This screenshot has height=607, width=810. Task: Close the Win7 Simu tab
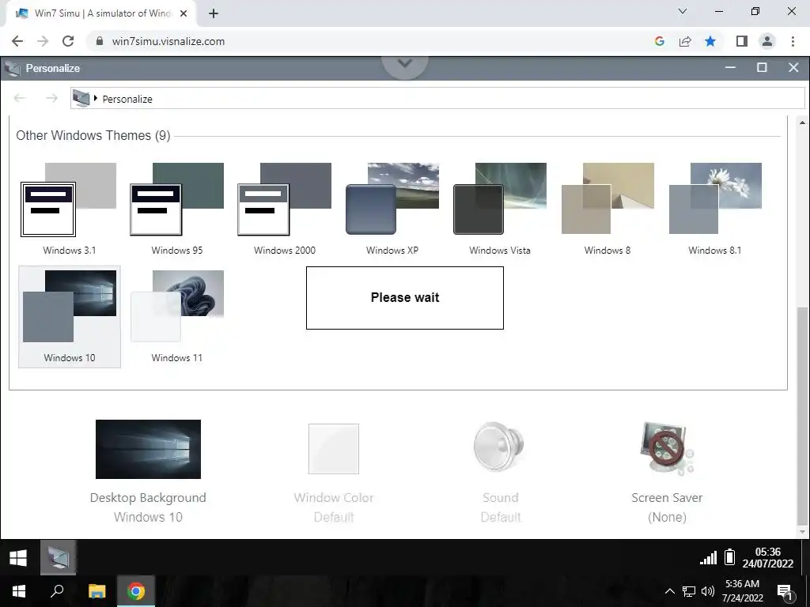[184, 14]
